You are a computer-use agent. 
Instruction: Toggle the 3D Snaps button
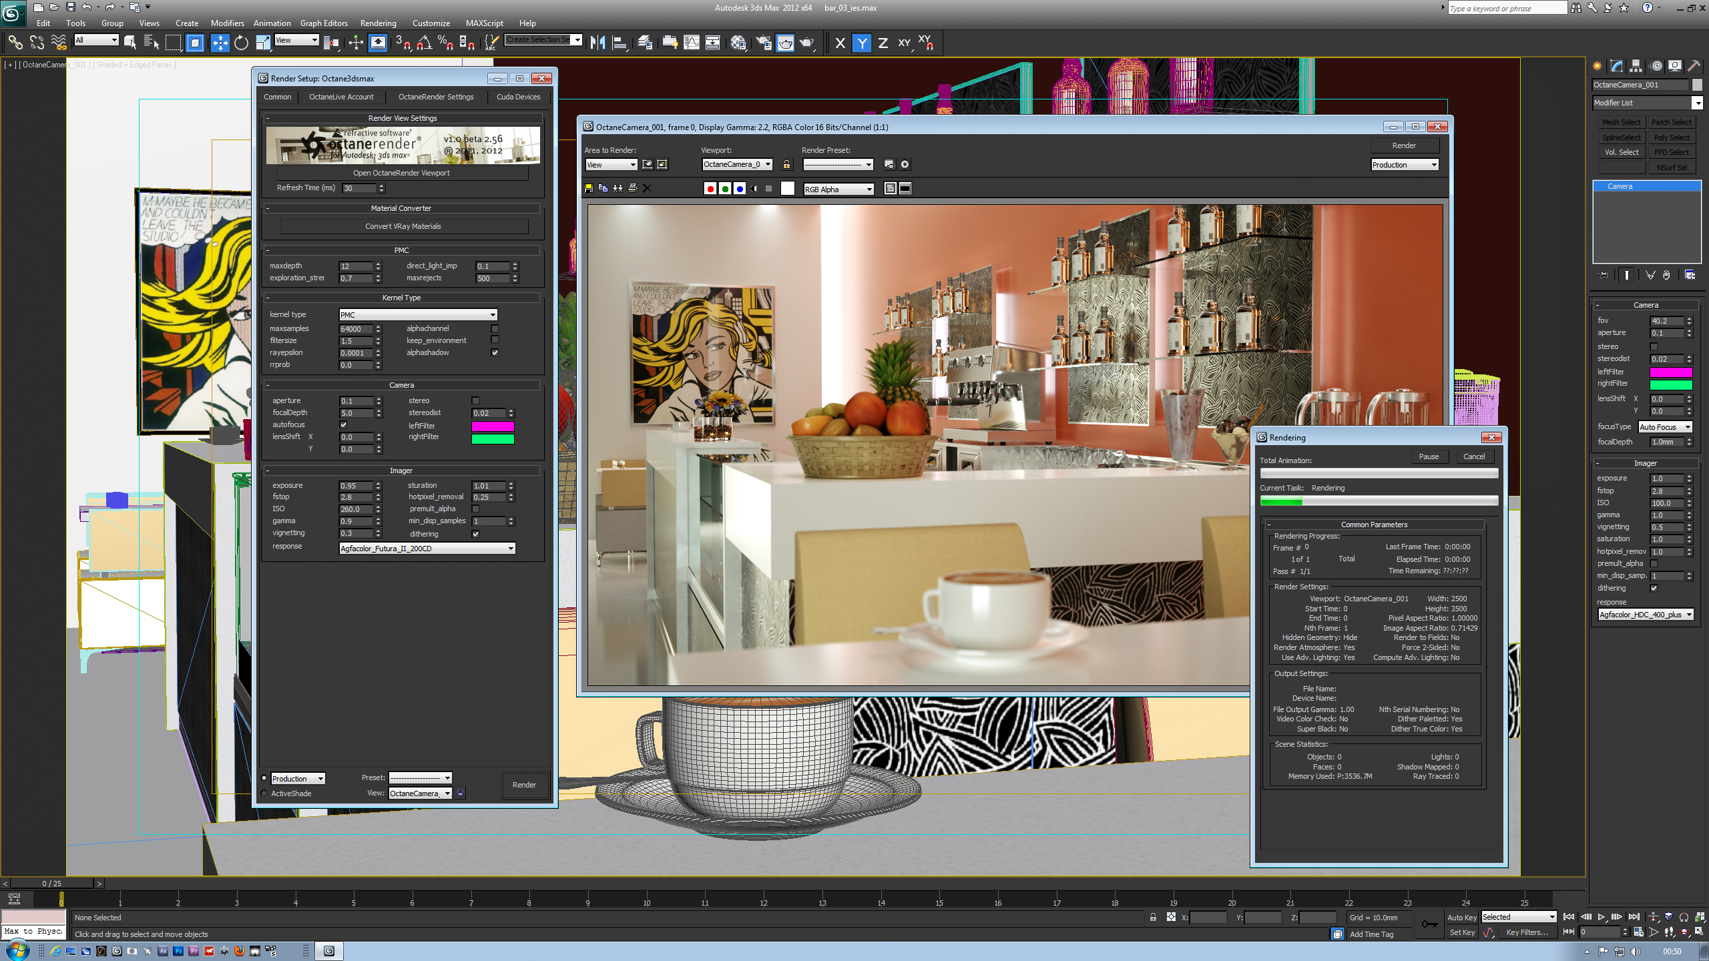pos(403,43)
